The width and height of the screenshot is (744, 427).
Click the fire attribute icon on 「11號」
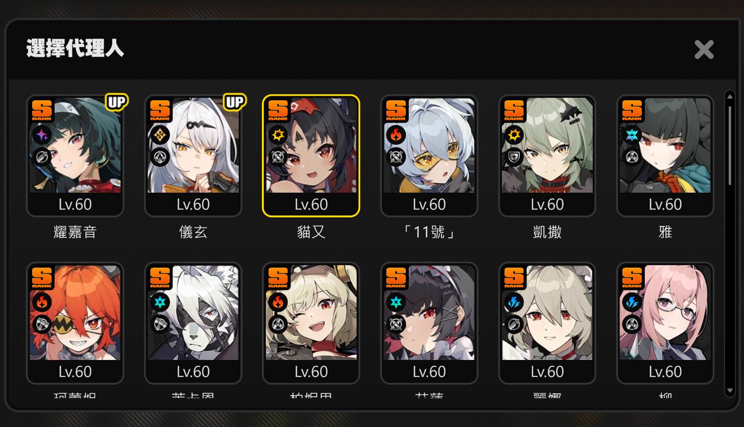click(x=396, y=135)
